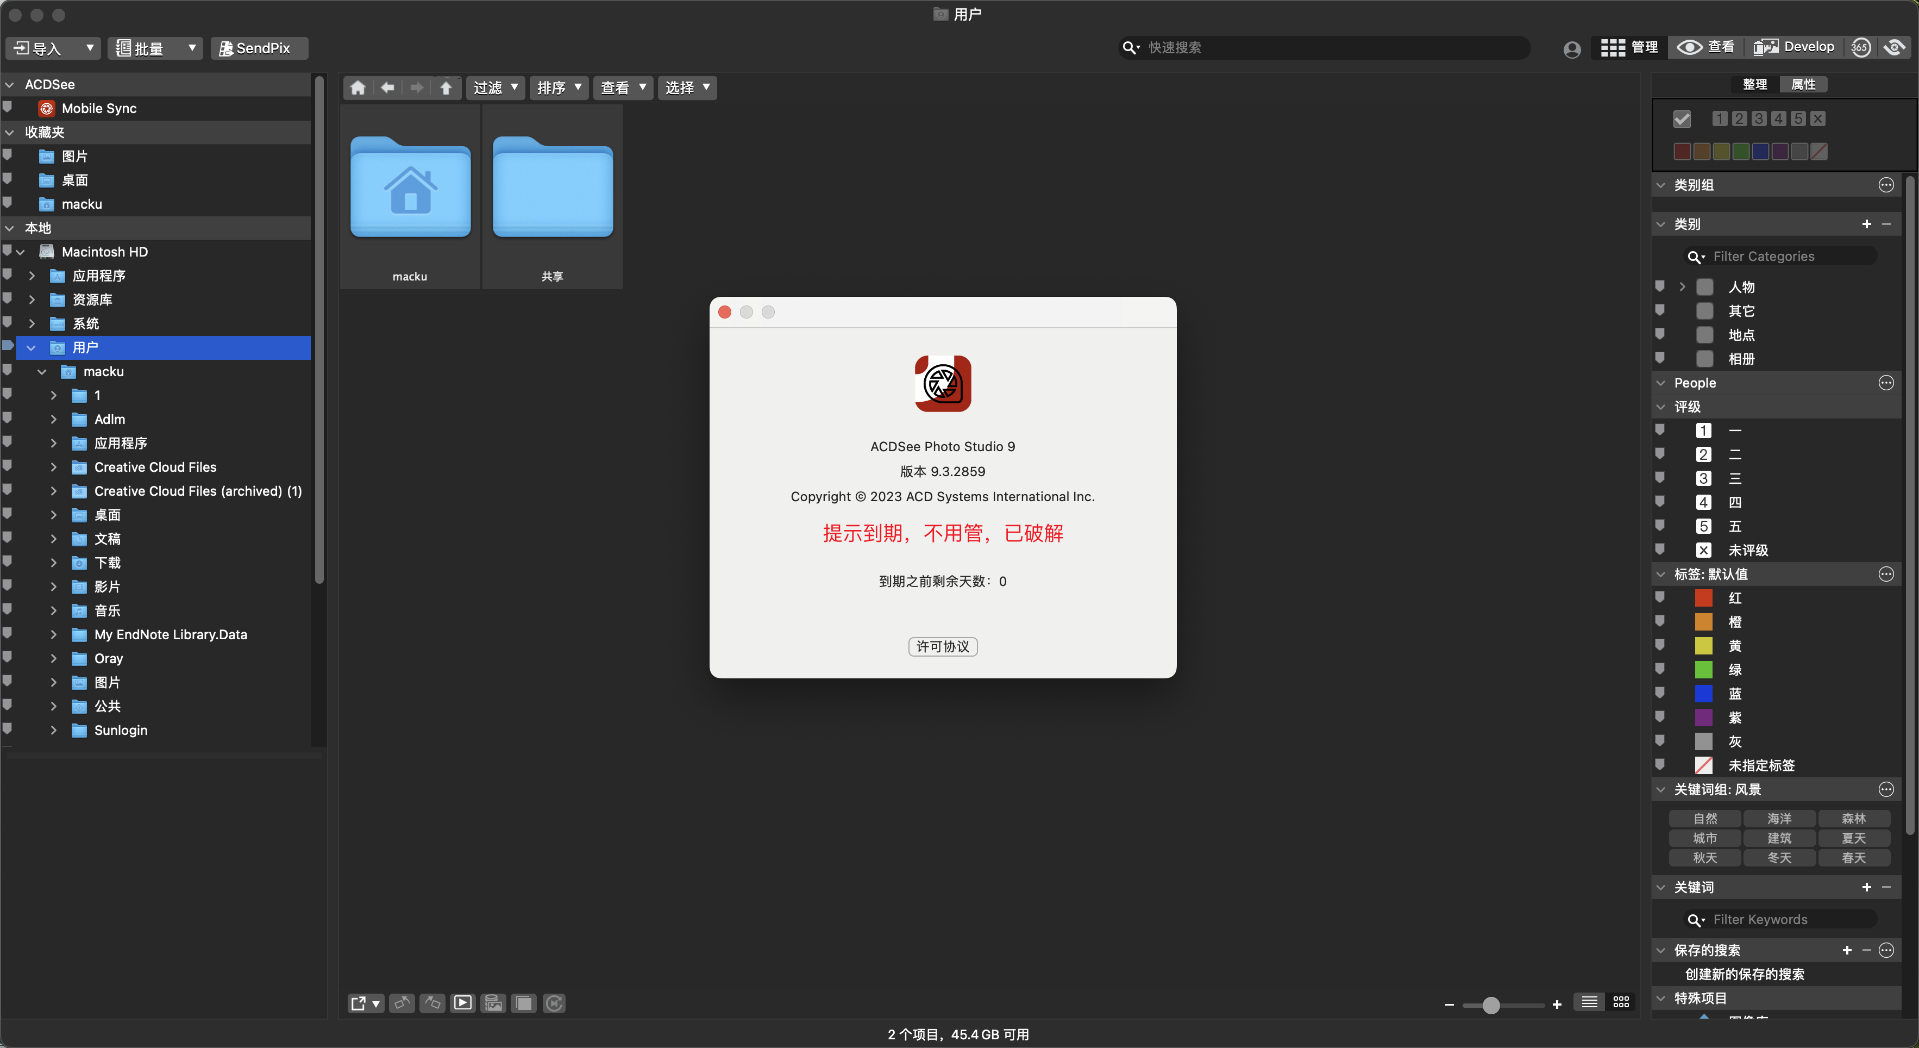Viewport: 1919px width, 1048px height.
Task: Open the 过滤 dropdown menu
Action: 496,88
